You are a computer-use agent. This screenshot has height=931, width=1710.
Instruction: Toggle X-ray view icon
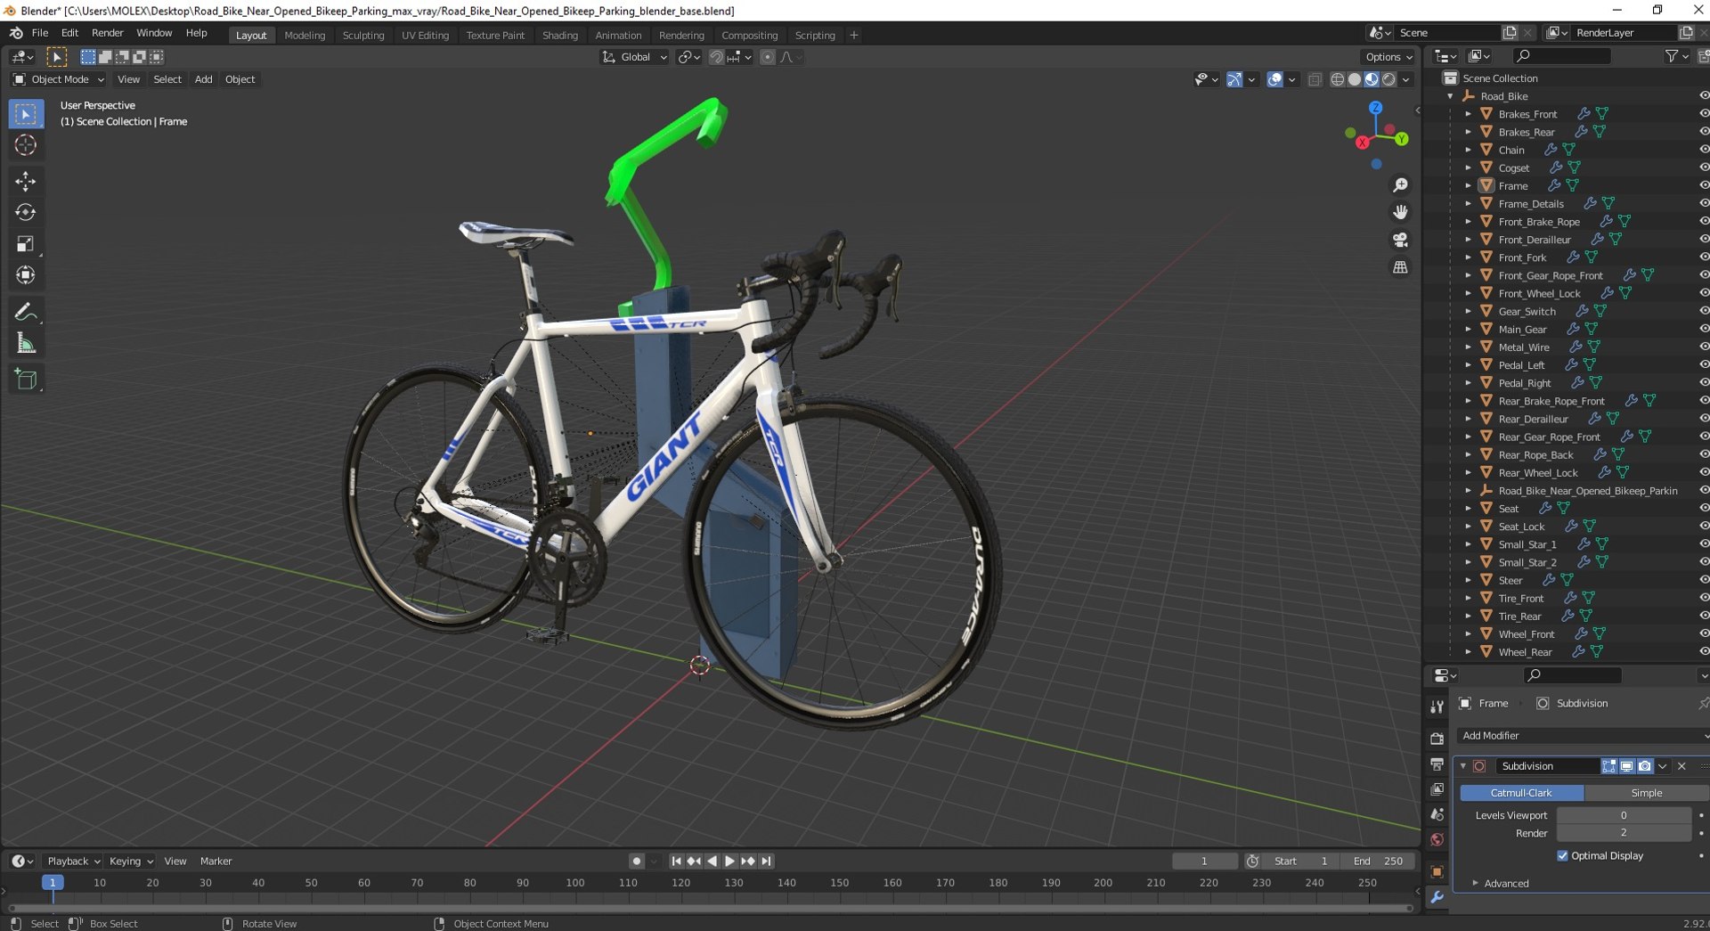(1315, 79)
